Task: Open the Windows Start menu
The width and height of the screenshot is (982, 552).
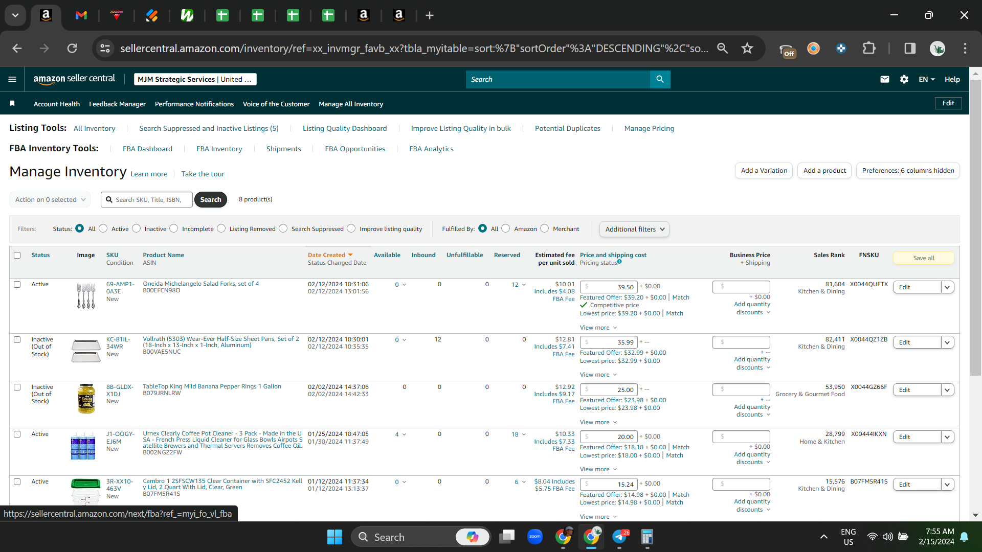Action: 334,537
